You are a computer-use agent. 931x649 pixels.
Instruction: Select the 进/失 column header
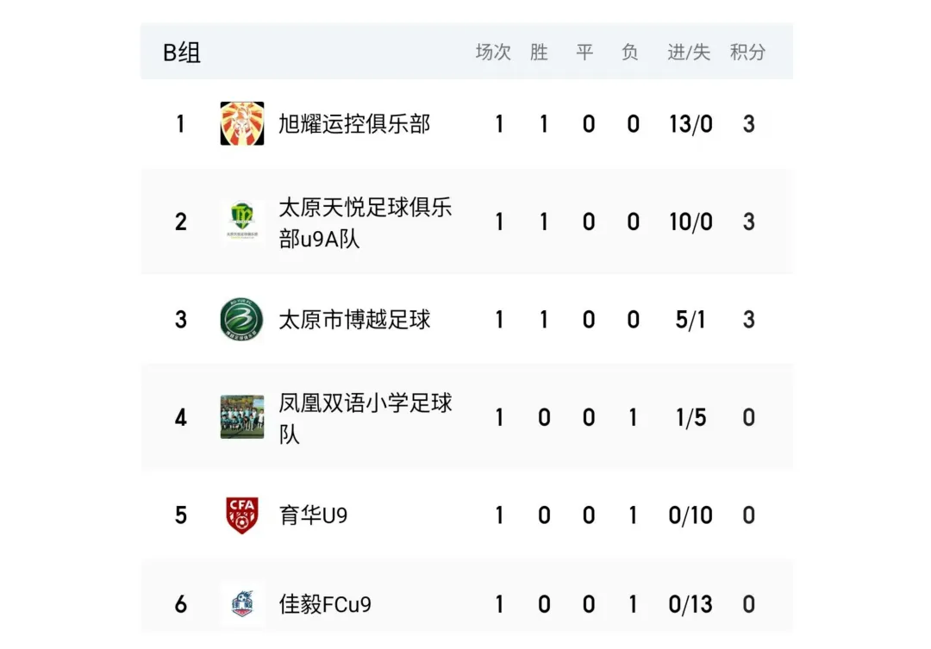point(689,53)
